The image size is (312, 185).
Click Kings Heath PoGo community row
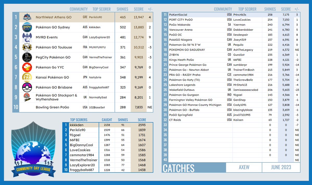[x=234, y=60]
